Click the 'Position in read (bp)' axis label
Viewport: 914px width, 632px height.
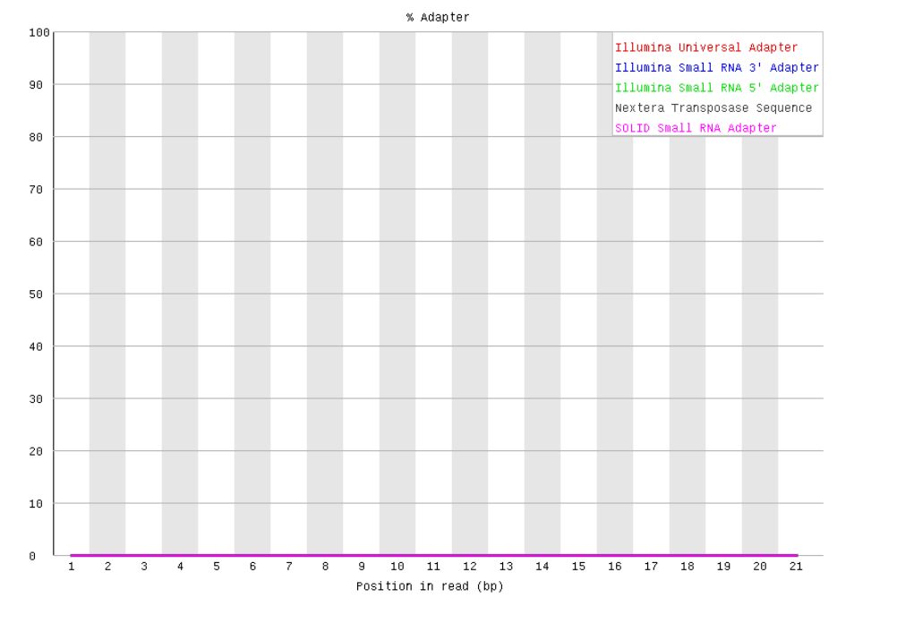pos(430,586)
